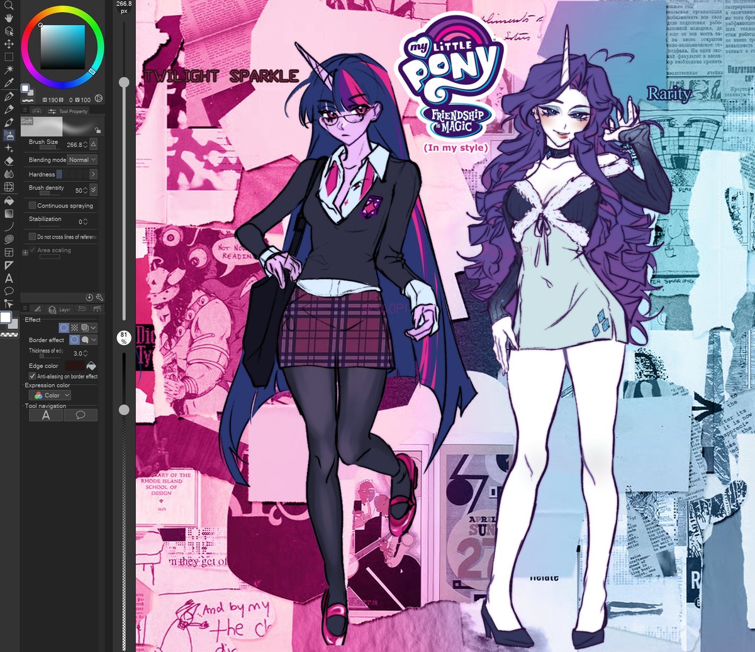Select the Zoom magnifier tool
755x652 pixels.
tap(9, 5)
